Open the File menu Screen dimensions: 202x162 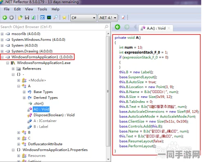coord(7,9)
